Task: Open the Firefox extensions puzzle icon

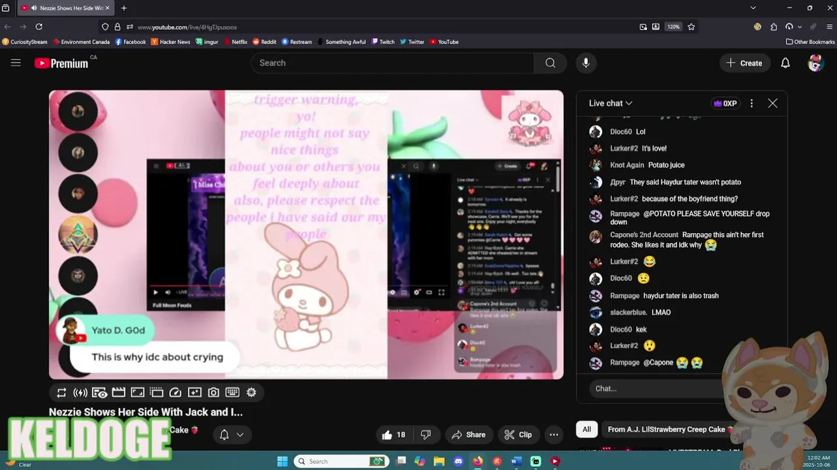Action: click(773, 27)
